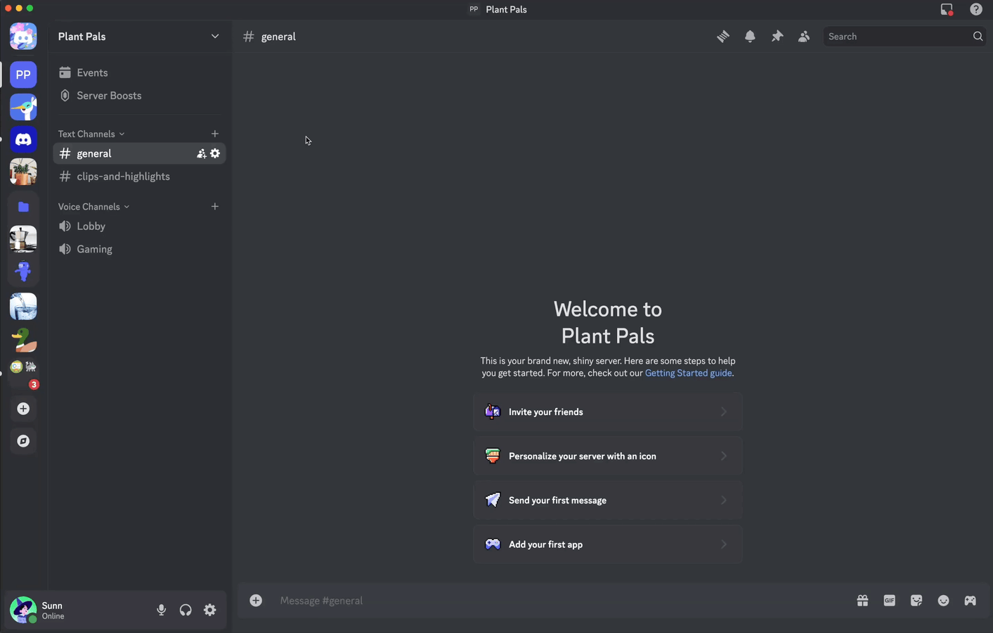This screenshot has height=633, width=993.
Task: Click the general channel title in header
Action: pos(278,37)
